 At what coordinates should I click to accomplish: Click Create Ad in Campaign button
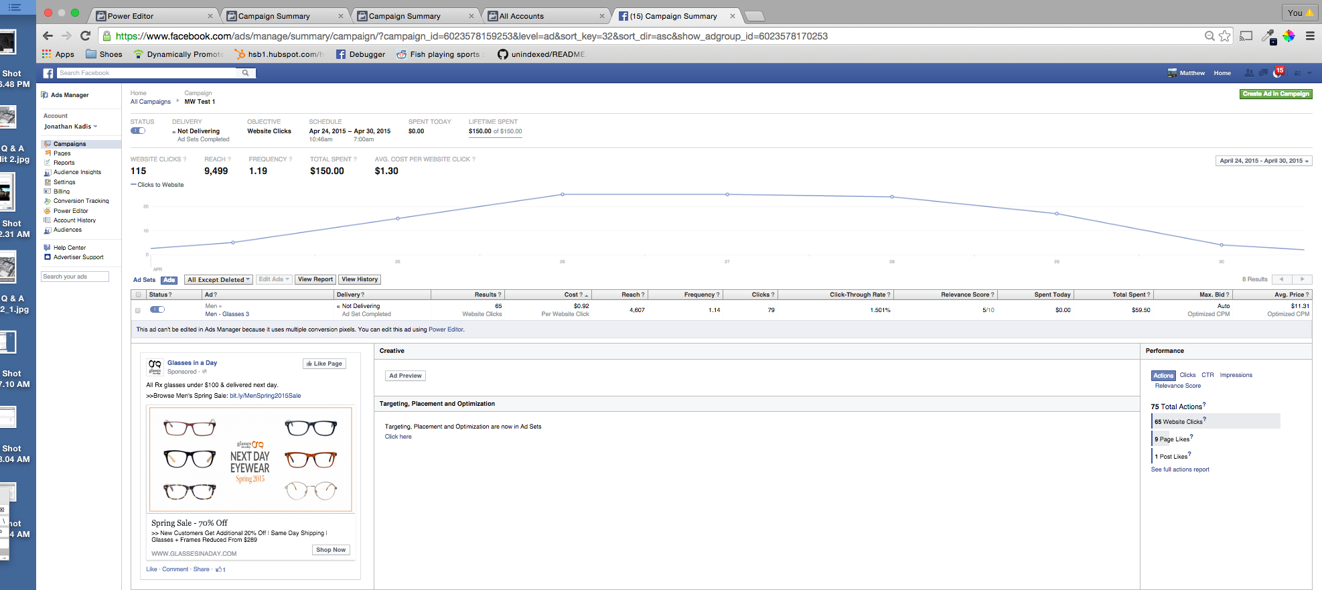(1276, 94)
